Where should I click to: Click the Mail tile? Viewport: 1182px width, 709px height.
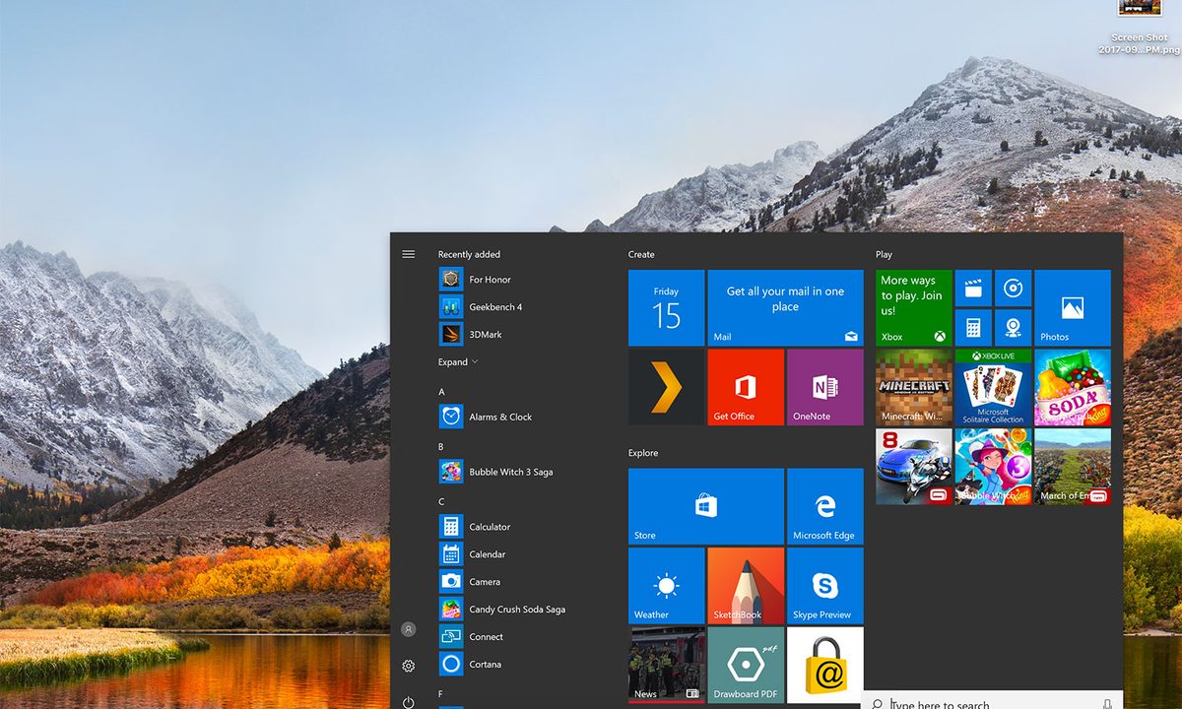click(x=785, y=308)
